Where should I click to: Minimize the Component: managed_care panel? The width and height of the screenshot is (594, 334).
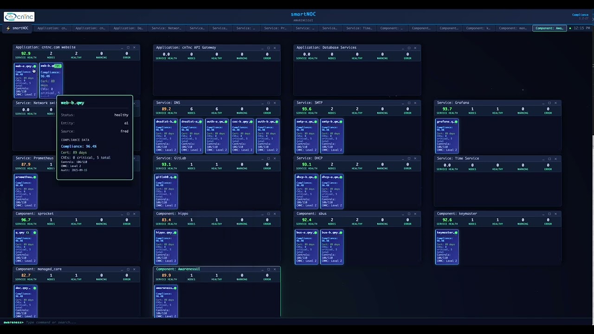click(x=122, y=269)
